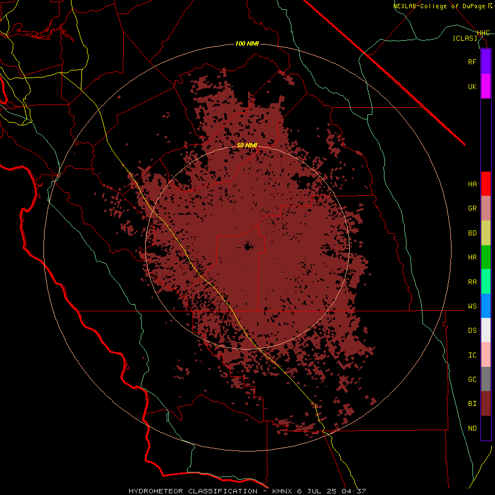Click the GC legend label
Viewport: 495px width, 495px height.
coord(472,380)
